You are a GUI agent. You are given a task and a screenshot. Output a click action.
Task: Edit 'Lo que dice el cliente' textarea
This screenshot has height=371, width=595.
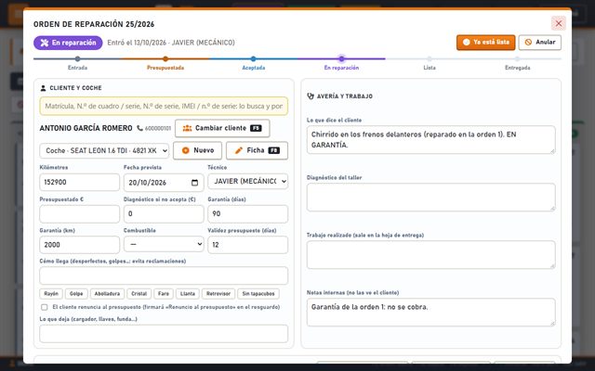coord(431,140)
